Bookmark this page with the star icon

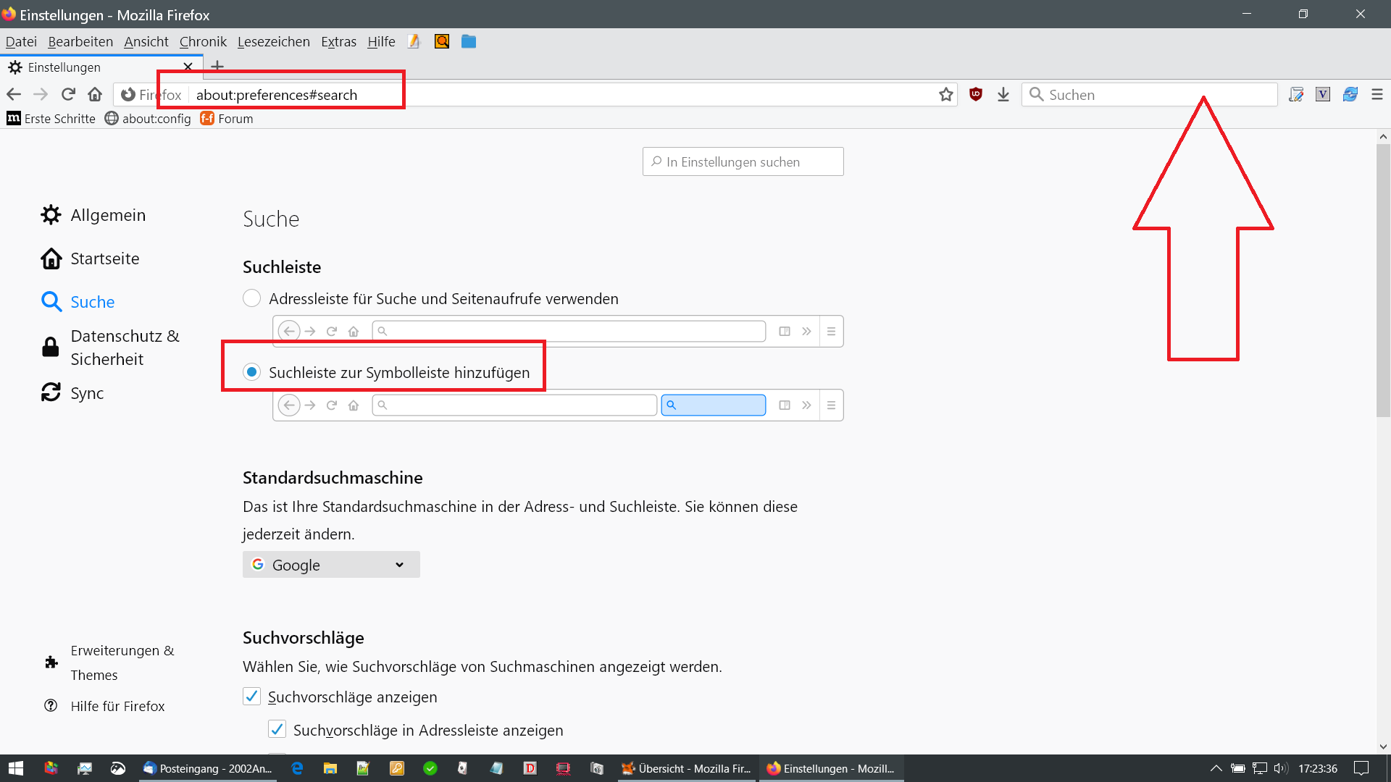coord(945,94)
